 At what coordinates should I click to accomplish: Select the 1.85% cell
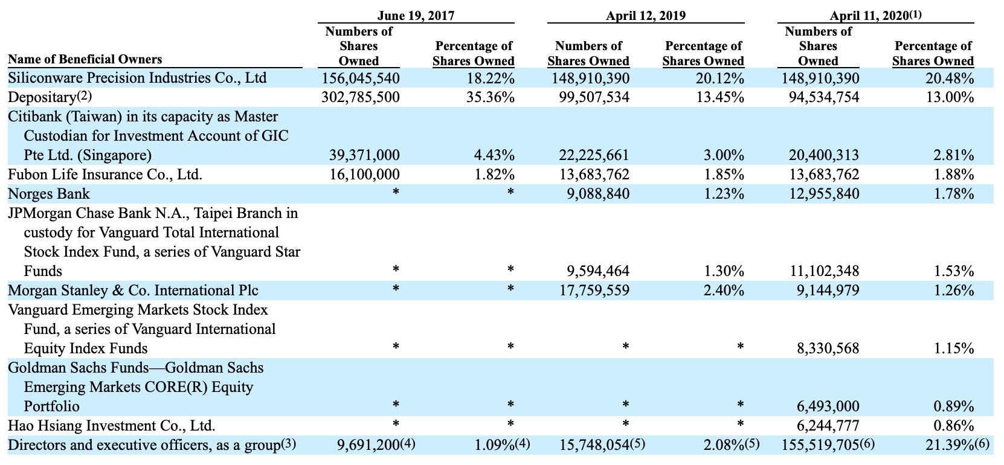pos(724,175)
